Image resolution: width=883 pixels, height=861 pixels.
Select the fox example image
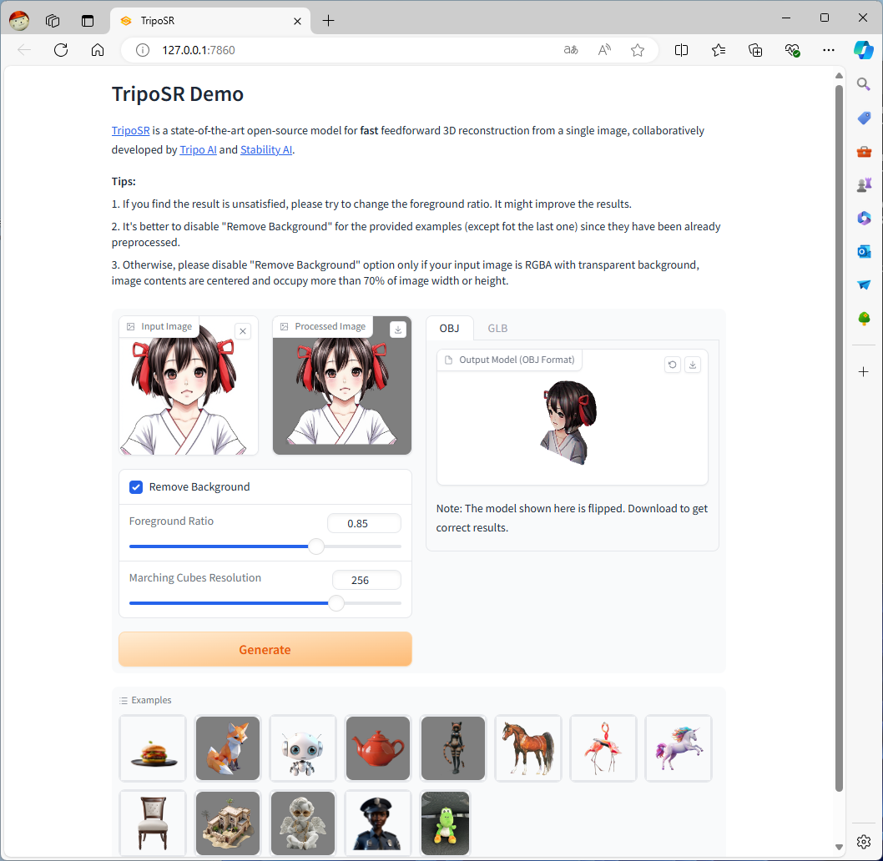(x=228, y=748)
